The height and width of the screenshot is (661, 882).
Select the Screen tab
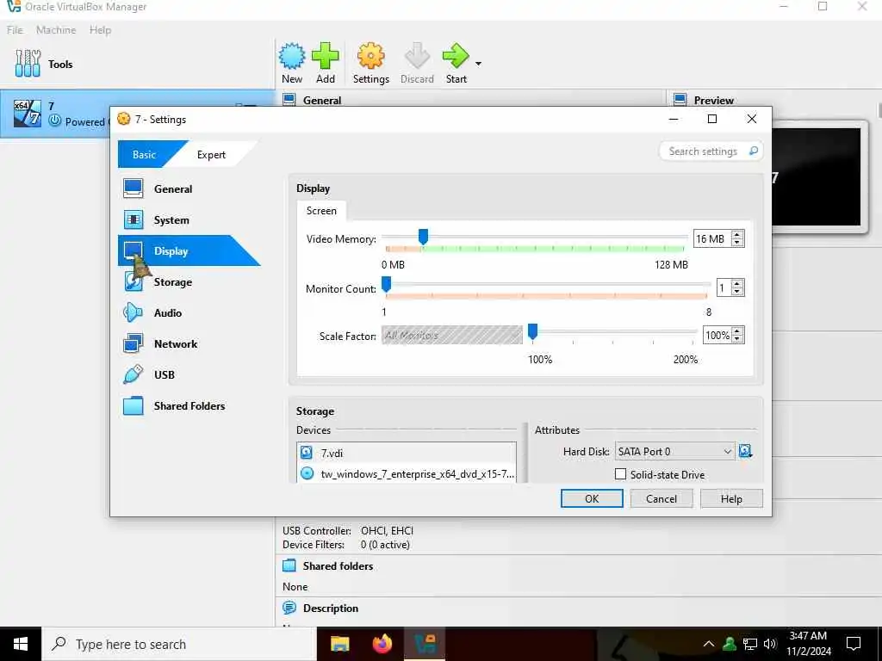321,211
